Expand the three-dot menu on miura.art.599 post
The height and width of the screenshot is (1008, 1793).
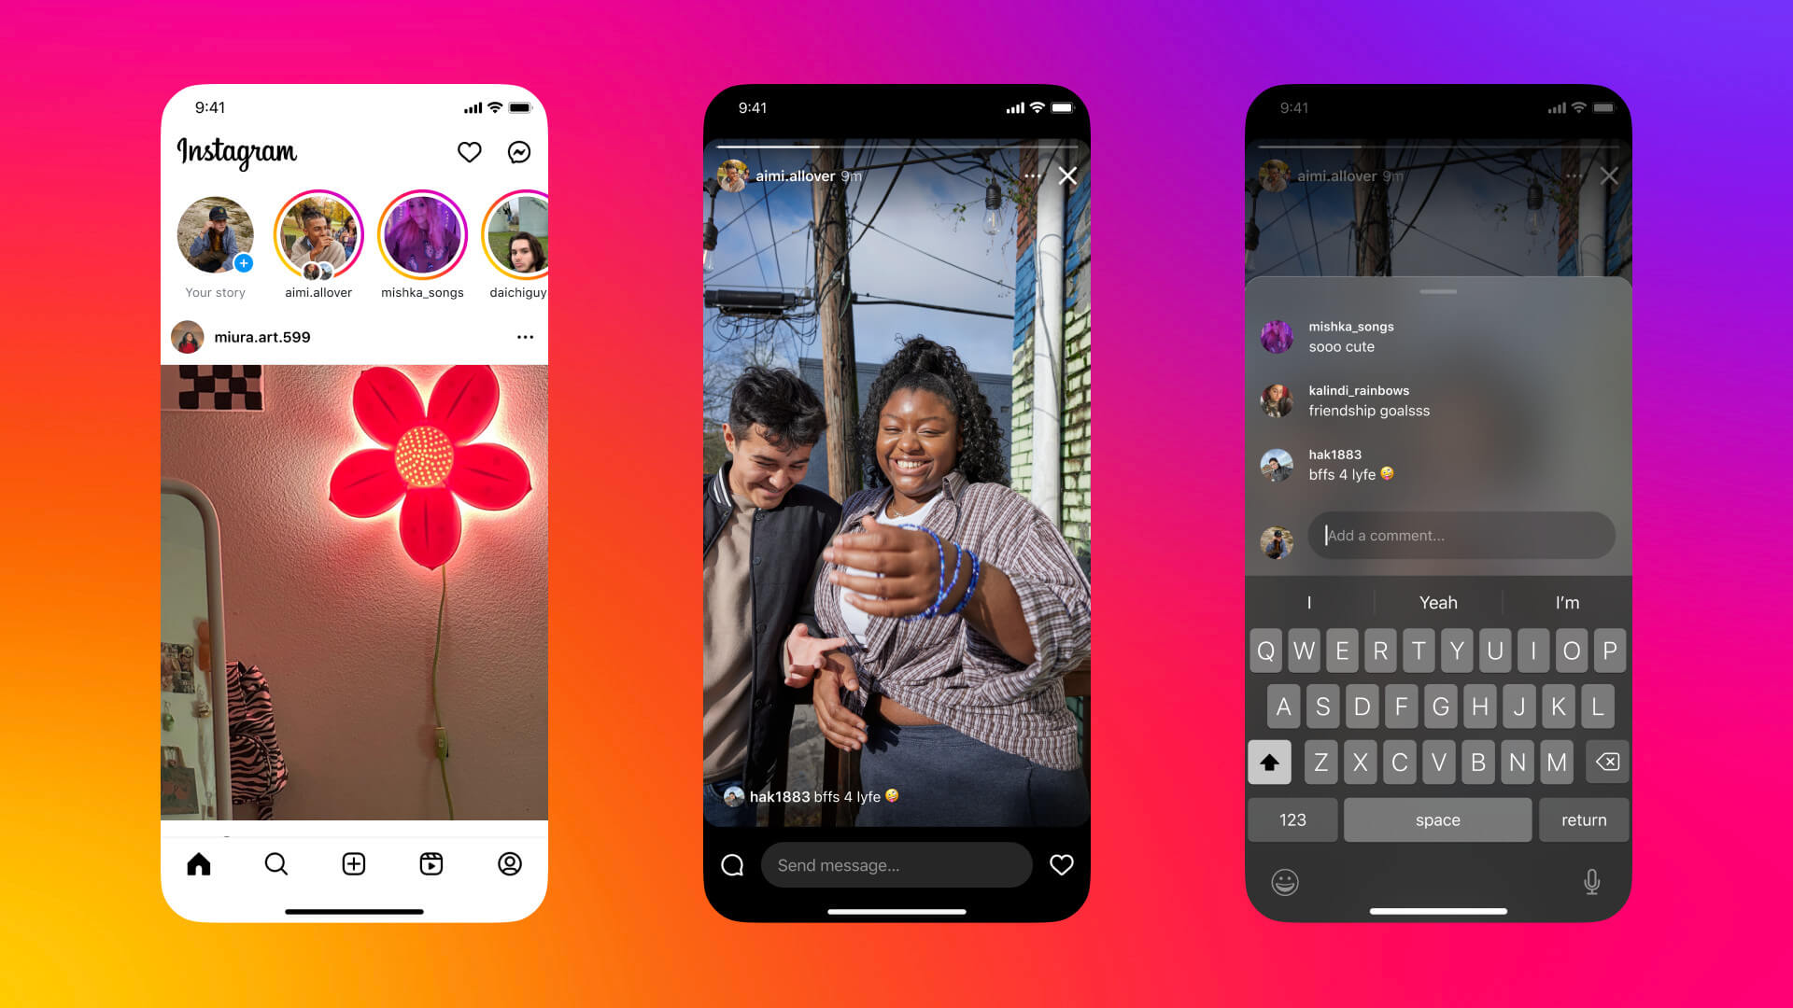pyautogui.click(x=523, y=336)
